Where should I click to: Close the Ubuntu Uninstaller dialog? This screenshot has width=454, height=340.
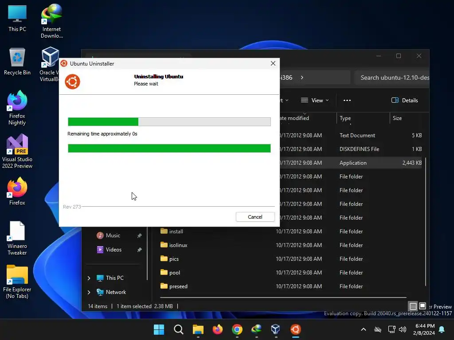click(273, 63)
